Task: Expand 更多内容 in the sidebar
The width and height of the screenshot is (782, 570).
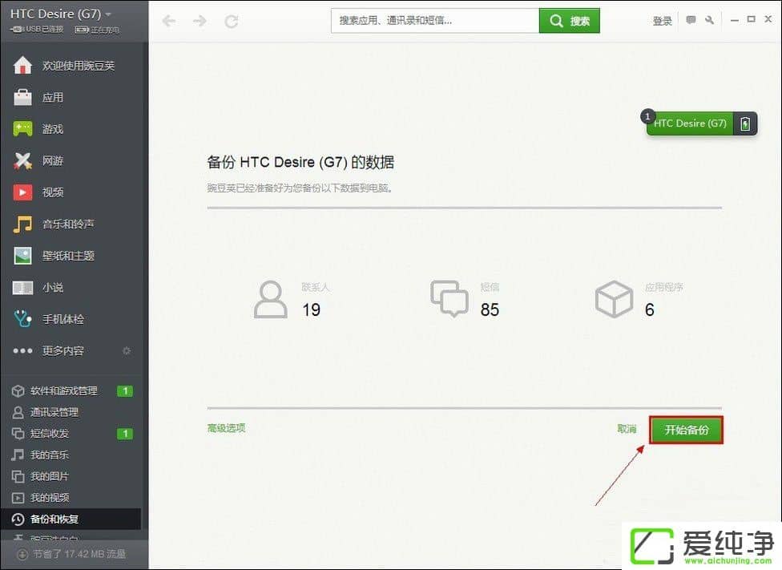Action: pyautogui.click(x=62, y=351)
